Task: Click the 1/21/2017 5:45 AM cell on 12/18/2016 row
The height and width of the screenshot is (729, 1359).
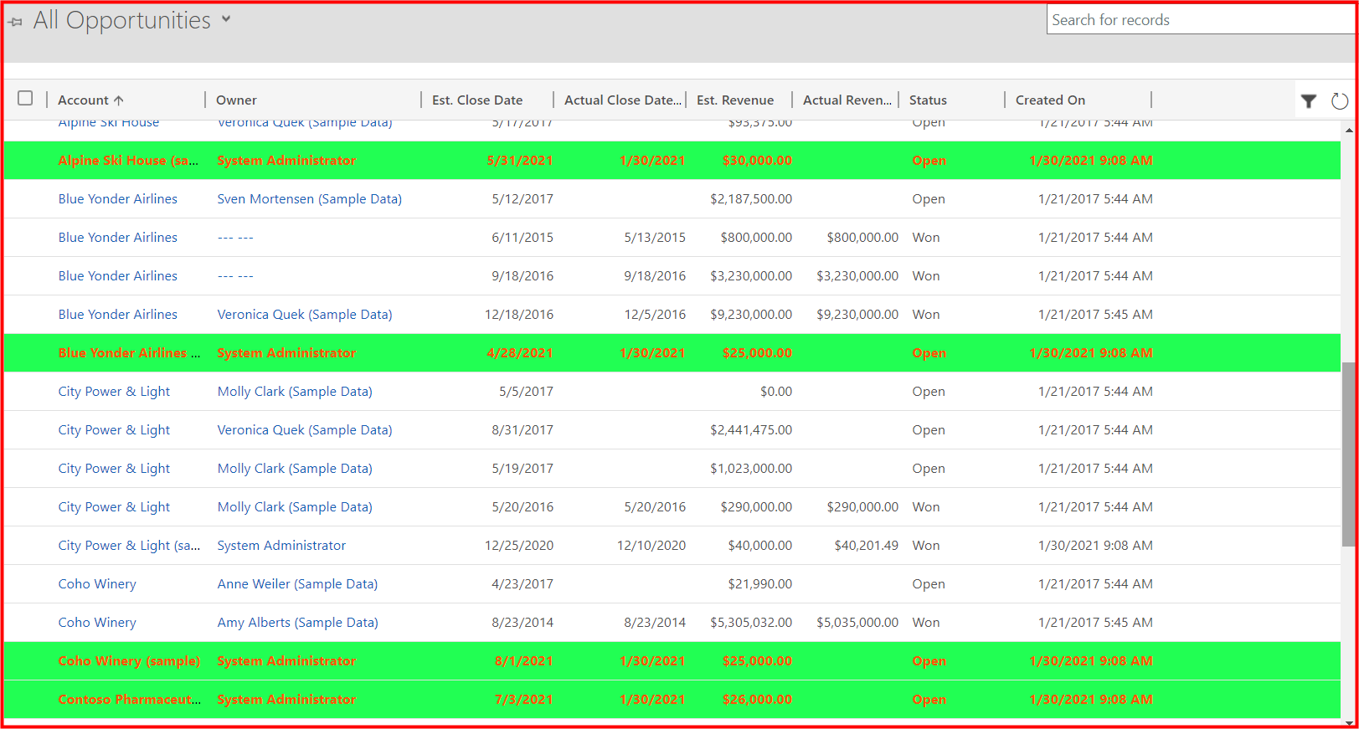Action: tap(1095, 314)
